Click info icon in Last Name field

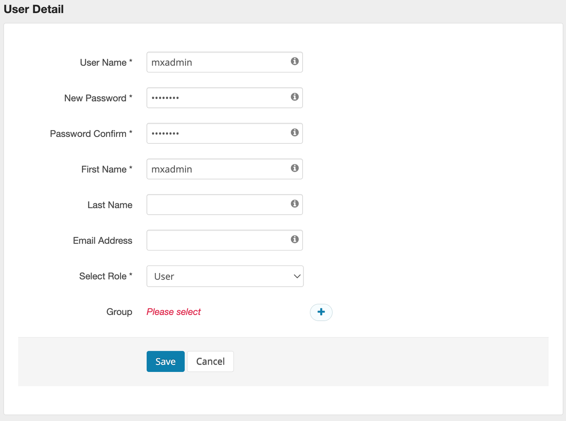(294, 204)
